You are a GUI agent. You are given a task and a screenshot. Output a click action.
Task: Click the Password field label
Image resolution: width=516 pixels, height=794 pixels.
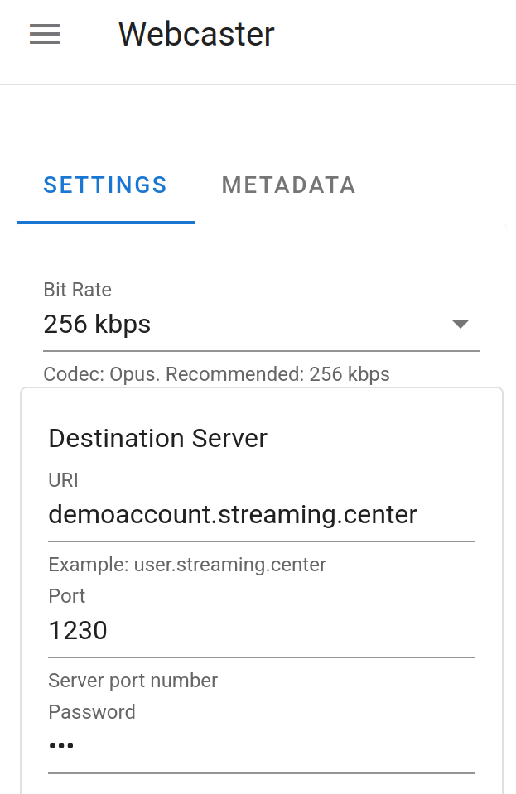(x=92, y=712)
